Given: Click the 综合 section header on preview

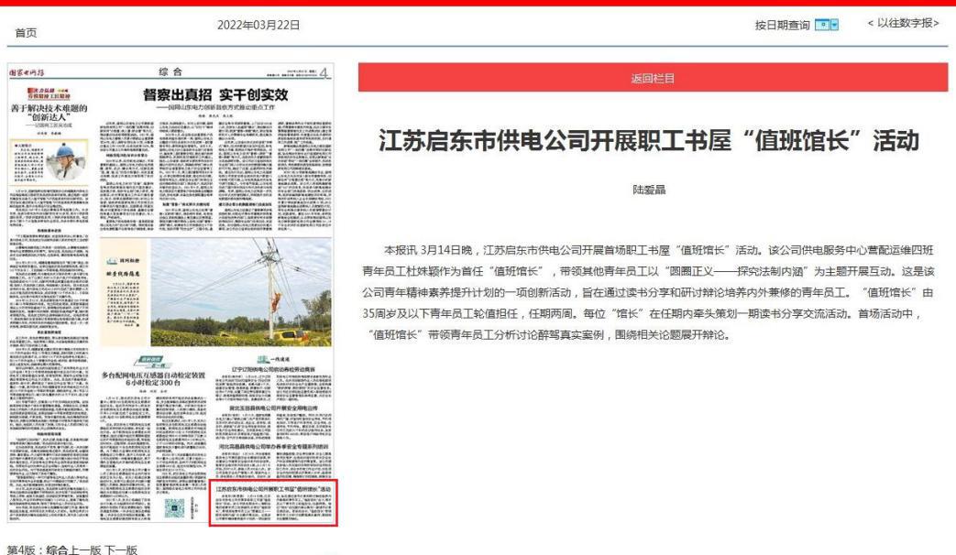Looking at the screenshot, I should tap(170, 71).
